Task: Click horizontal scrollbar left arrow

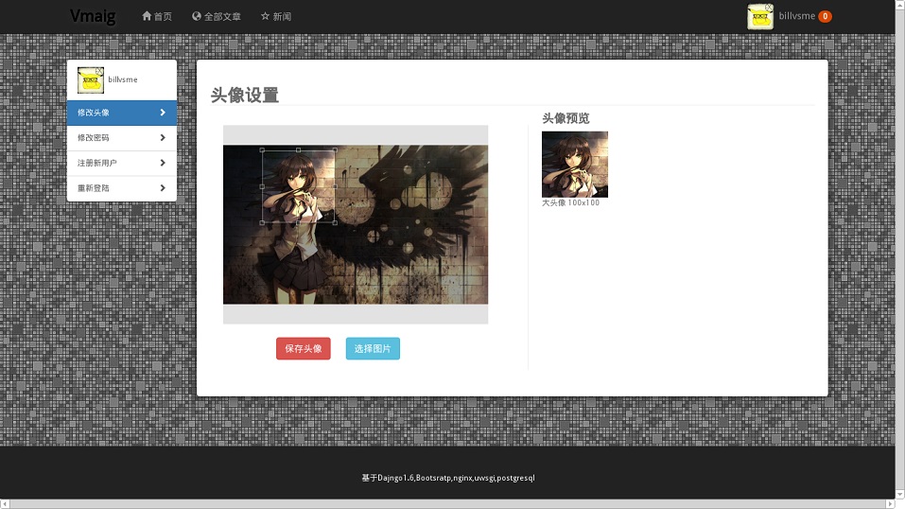Action: pyautogui.click(x=5, y=504)
